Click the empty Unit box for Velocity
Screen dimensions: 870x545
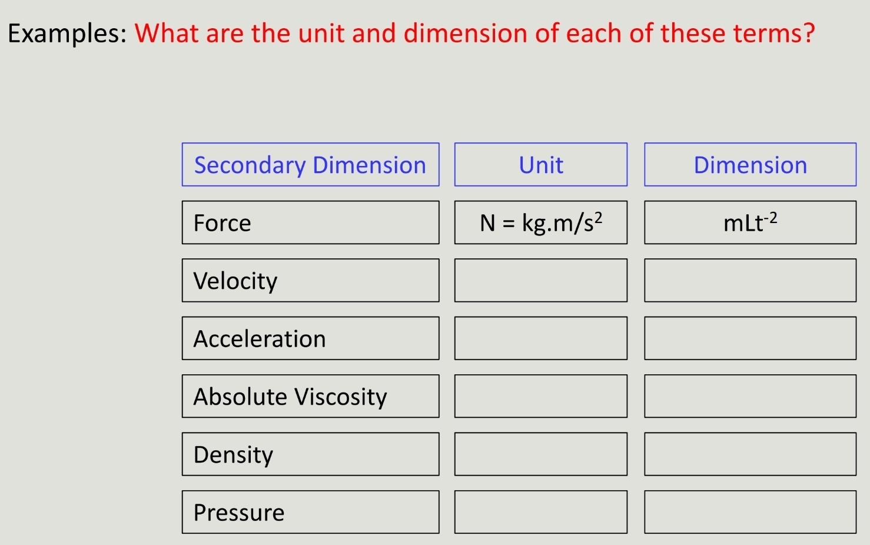[x=540, y=280]
